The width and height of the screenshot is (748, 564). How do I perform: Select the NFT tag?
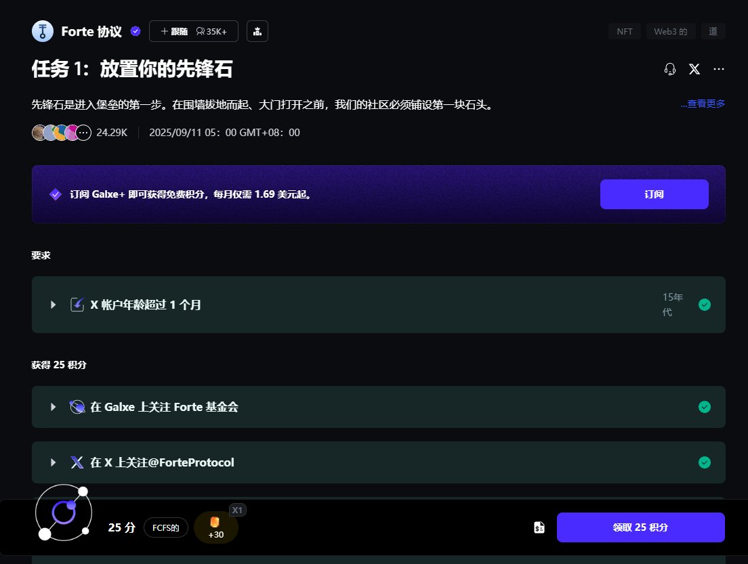tap(625, 31)
